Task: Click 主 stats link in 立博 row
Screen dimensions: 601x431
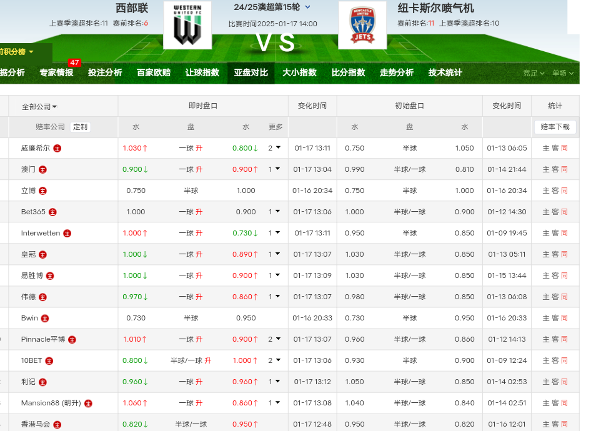Action: pyautogui.click(x=546, y=191)
